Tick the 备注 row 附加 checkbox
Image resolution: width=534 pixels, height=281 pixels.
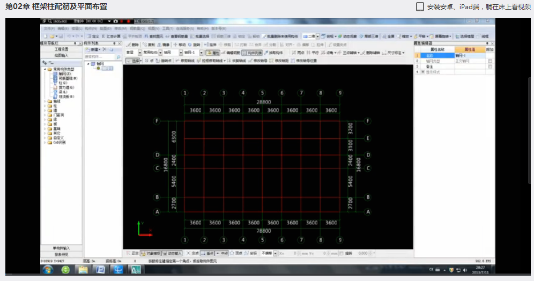click(490, 67)
